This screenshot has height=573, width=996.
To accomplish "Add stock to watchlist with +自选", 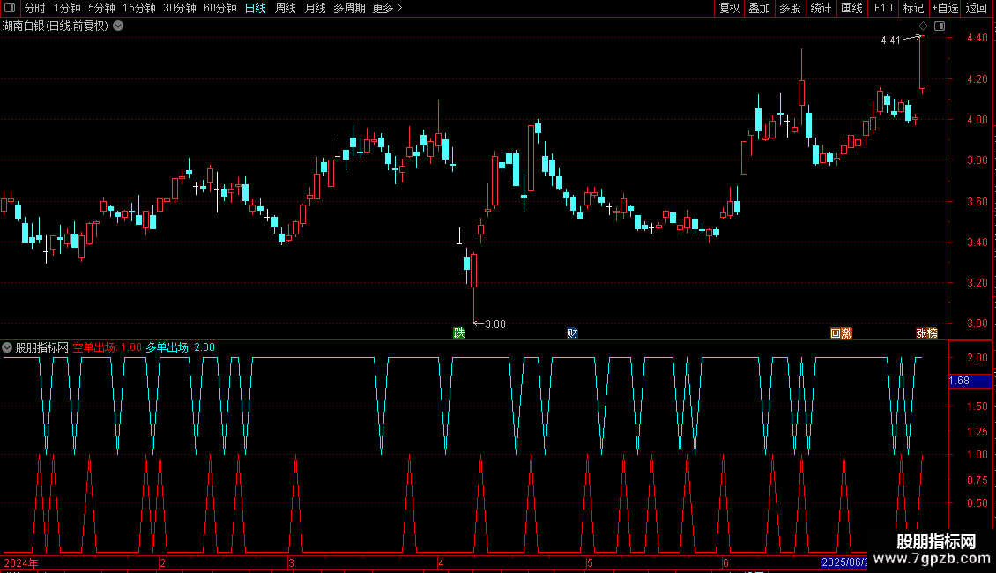I will tap(945, 8).
